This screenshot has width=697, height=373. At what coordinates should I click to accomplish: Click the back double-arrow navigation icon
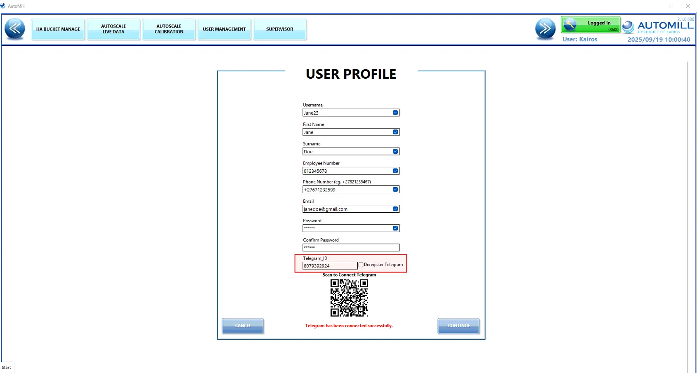[15, 29]
